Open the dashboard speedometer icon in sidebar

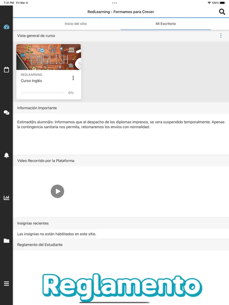pos(6,27)
